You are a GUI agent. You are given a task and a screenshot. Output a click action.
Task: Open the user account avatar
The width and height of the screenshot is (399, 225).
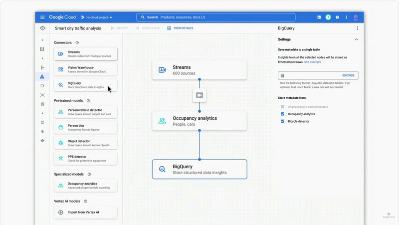[x=356, y=17]
